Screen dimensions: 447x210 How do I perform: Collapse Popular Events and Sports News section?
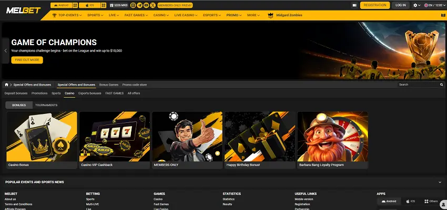pos(440,182)
